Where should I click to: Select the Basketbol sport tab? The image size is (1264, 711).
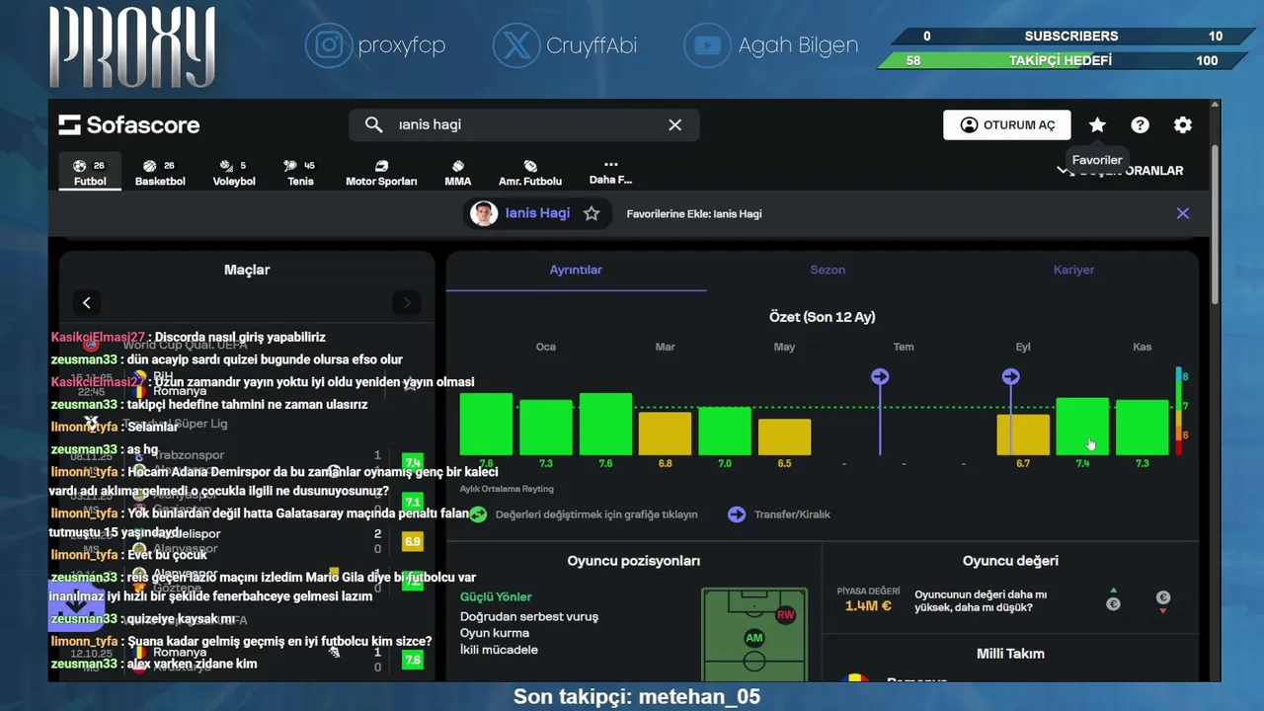160,173
